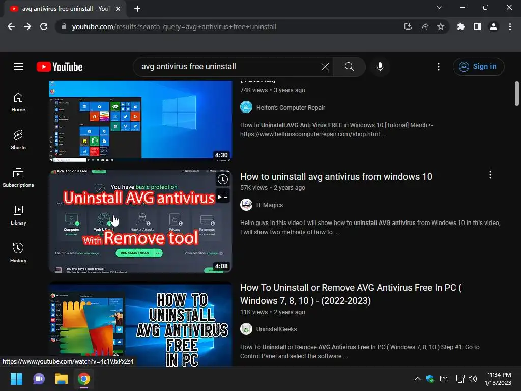The width and height of the screenshot is (521, 391).
Task: Open action menu for windows 10 video
Action: click(x=490, y=175)
